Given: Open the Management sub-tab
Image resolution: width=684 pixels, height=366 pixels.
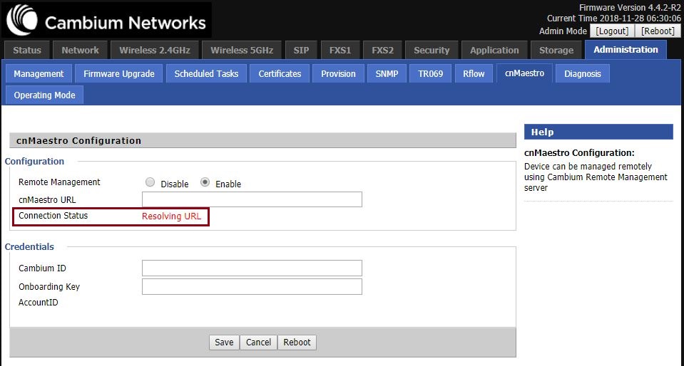Looking at the screenshot, I should tap(39, 73).
